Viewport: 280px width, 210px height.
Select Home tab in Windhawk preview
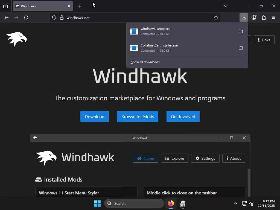pos(145,158)
